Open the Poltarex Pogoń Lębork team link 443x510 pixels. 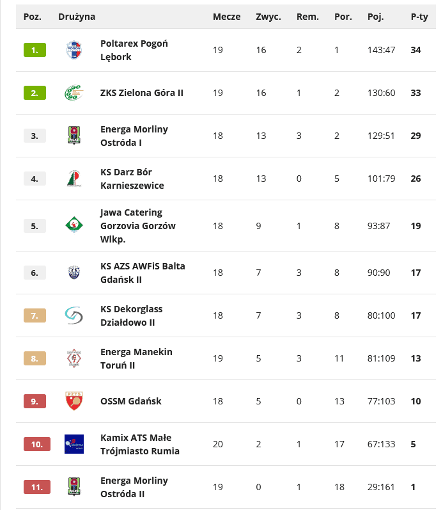tap(134, 50)
